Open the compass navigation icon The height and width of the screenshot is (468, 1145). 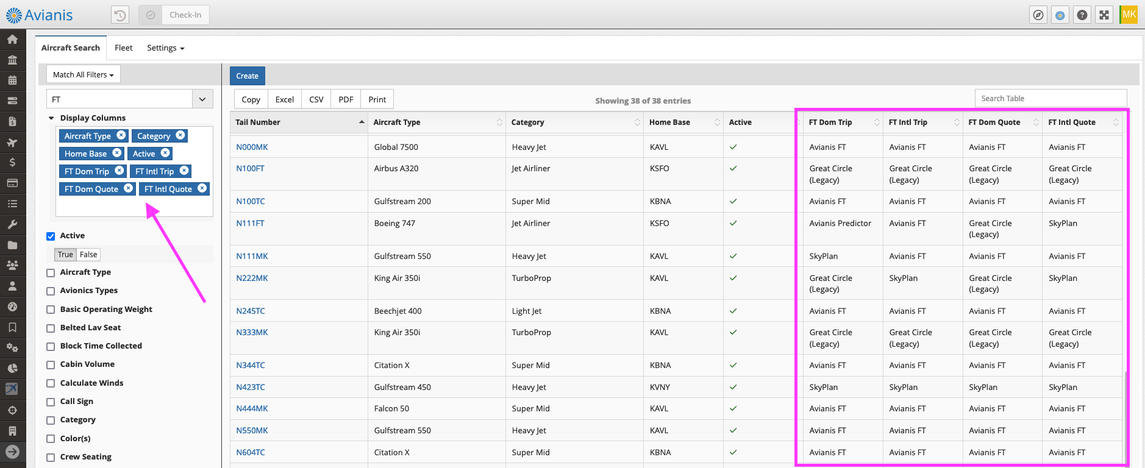1038,15
